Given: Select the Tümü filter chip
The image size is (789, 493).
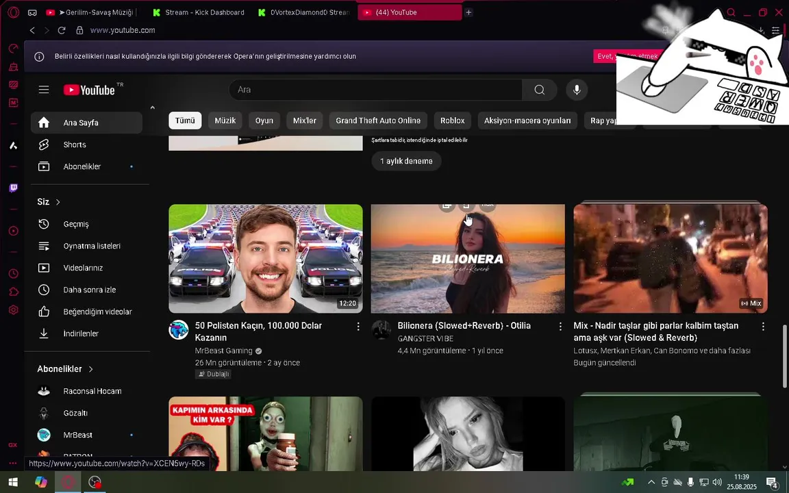Looking at the screenshot, I should click(185, 121).
